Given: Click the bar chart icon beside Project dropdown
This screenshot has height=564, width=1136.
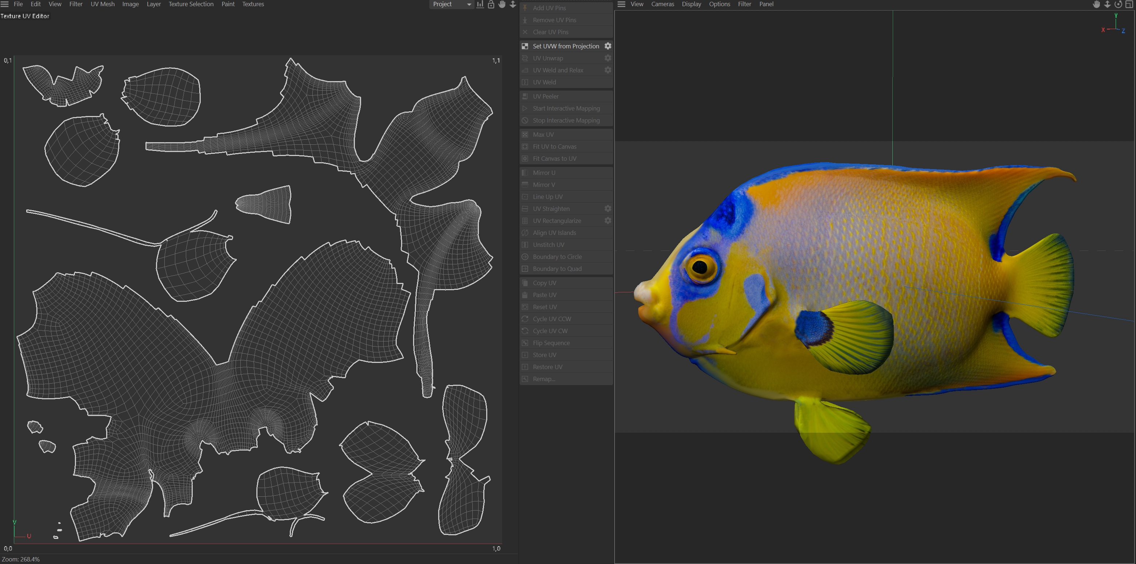Looking at the screenshot, I should pos(480,4).
